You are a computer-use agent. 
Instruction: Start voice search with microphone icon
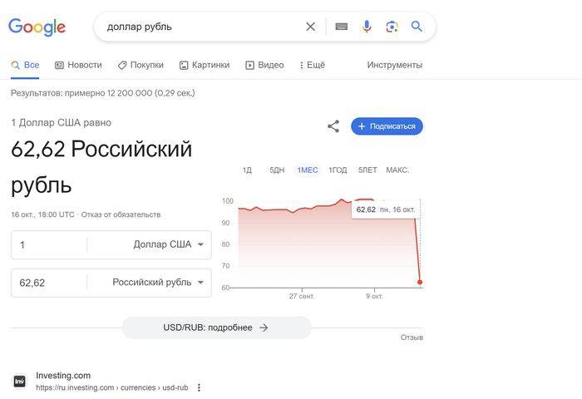click(x=366, y=27)
